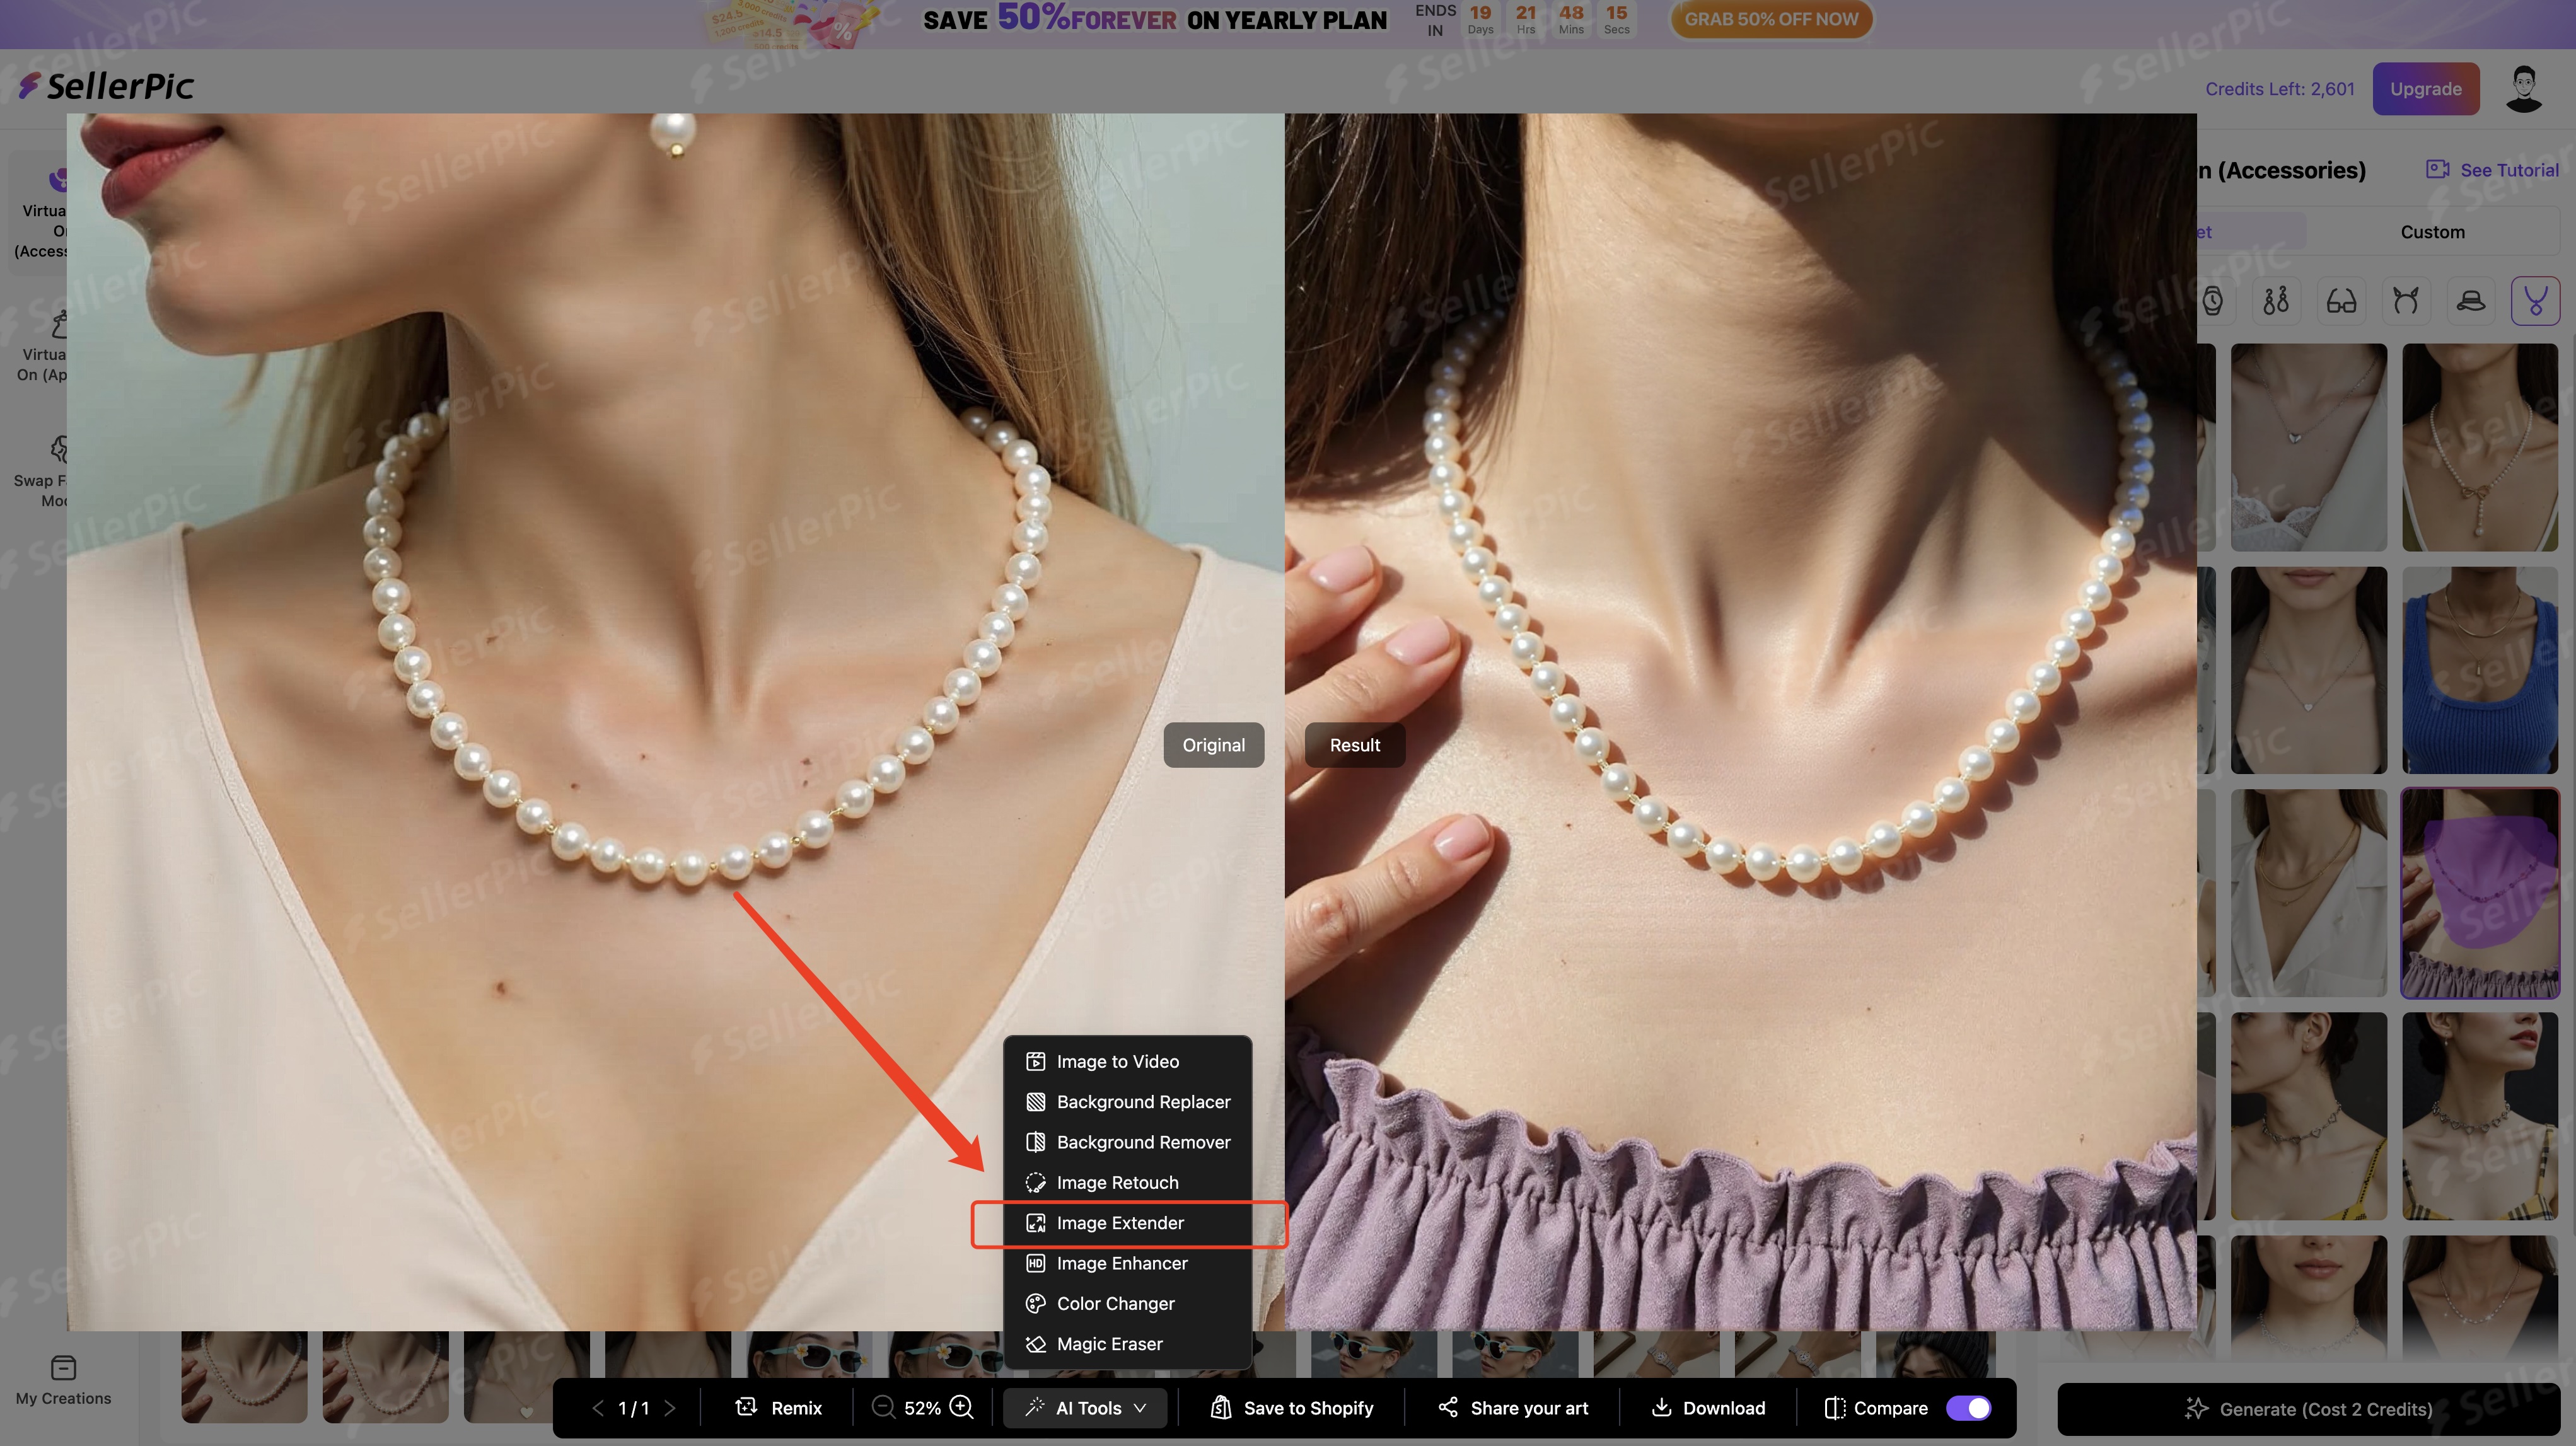Viewport: 2576px width, 1446px height.
Task: Expand the AI Tools dropdown chevron
Action: tap(1140, 1408)
